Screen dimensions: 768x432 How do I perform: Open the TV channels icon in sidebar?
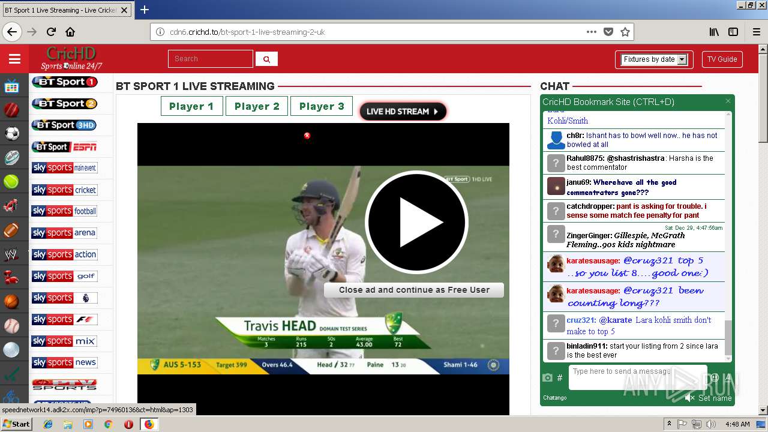pos(11,87)
